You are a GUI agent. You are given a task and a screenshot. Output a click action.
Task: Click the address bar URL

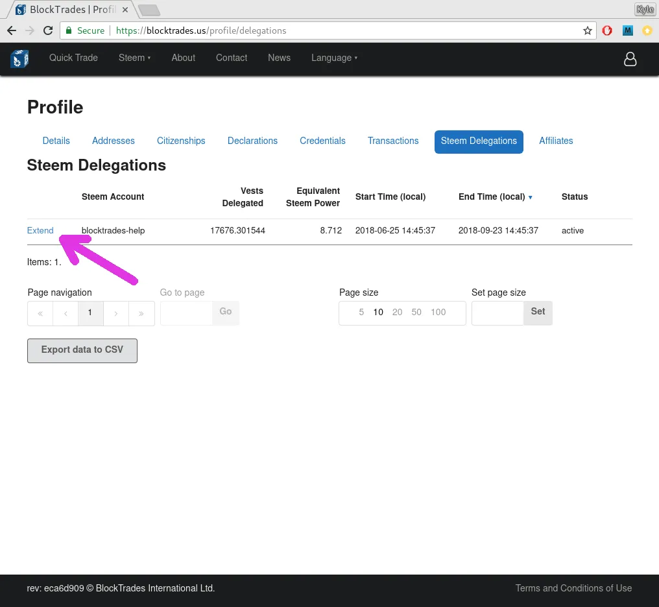(201, 30)
